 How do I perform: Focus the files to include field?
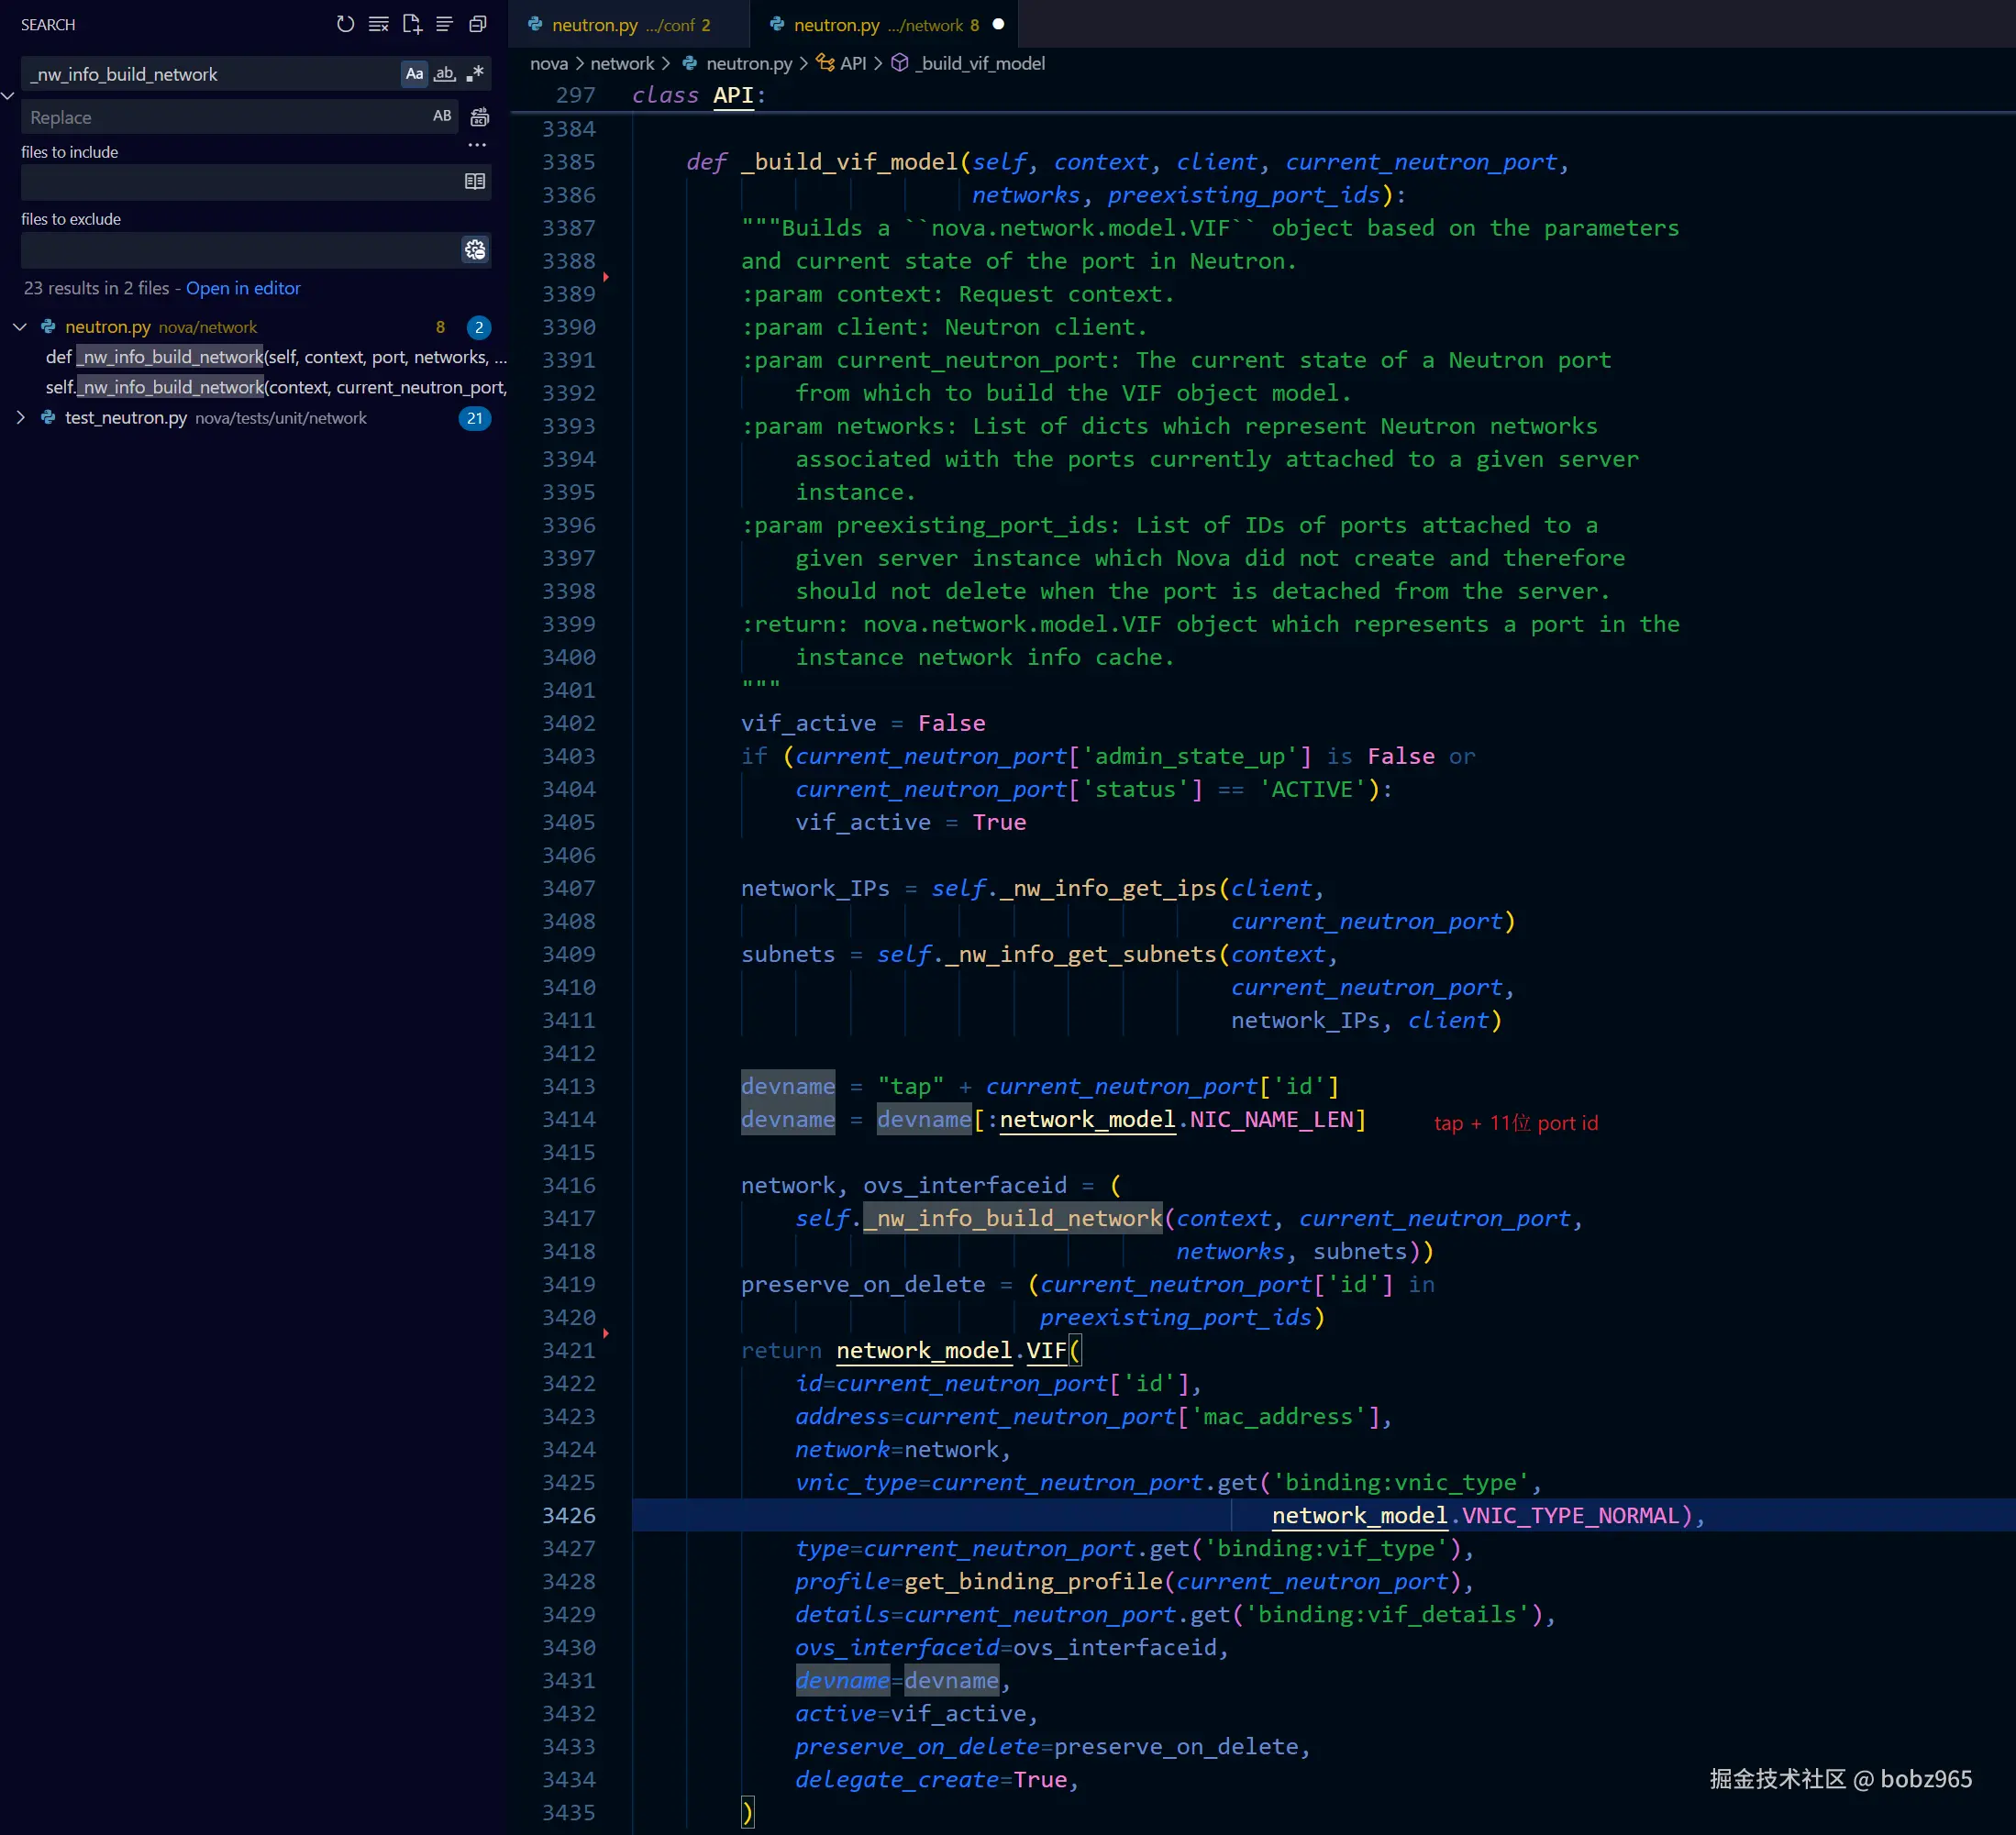[240, 182]
